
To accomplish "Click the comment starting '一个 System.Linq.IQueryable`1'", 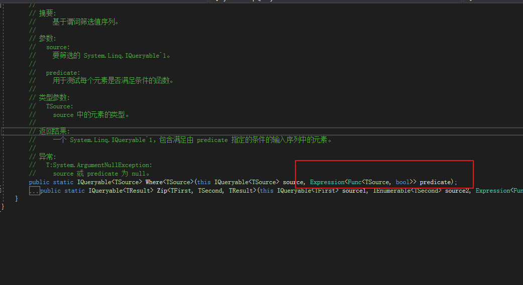I will pyautogui.click(x=192, y=140).
